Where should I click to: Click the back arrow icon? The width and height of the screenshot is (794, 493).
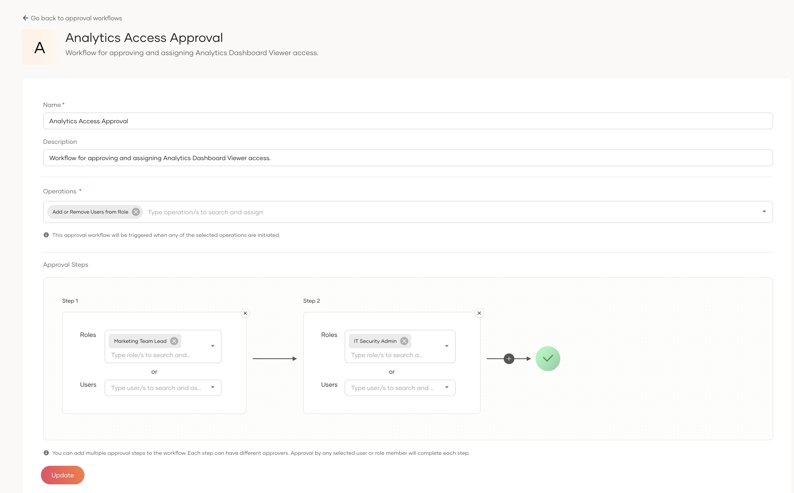click(x=25, y=18)
